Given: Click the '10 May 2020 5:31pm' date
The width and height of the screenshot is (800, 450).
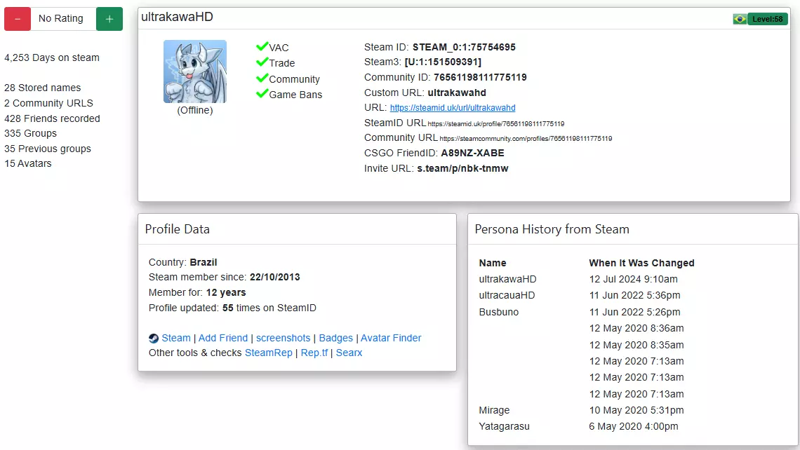Looking at the screenshot, I should [636, 410].
